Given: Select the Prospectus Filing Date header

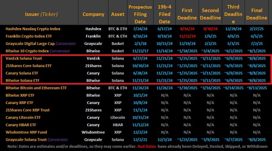Looking at the screenshot, I should 140,14.
